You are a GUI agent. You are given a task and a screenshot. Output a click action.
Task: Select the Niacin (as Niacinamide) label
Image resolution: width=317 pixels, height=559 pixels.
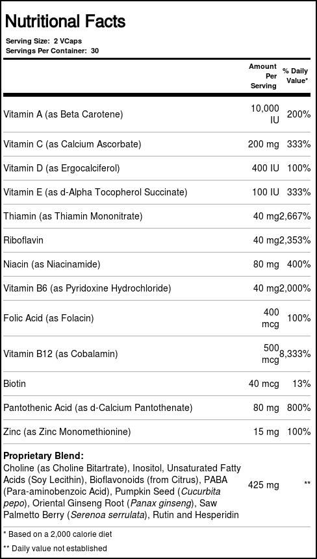pyautogui.click(x=52, y=264)
